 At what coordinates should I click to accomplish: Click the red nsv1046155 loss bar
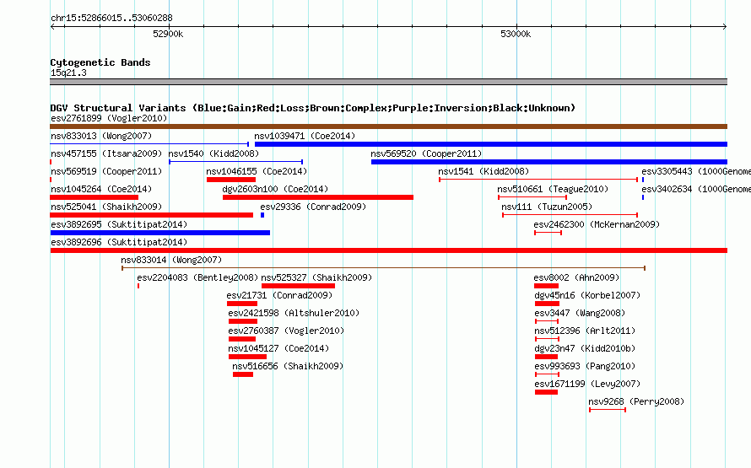[x=231, y=180]
